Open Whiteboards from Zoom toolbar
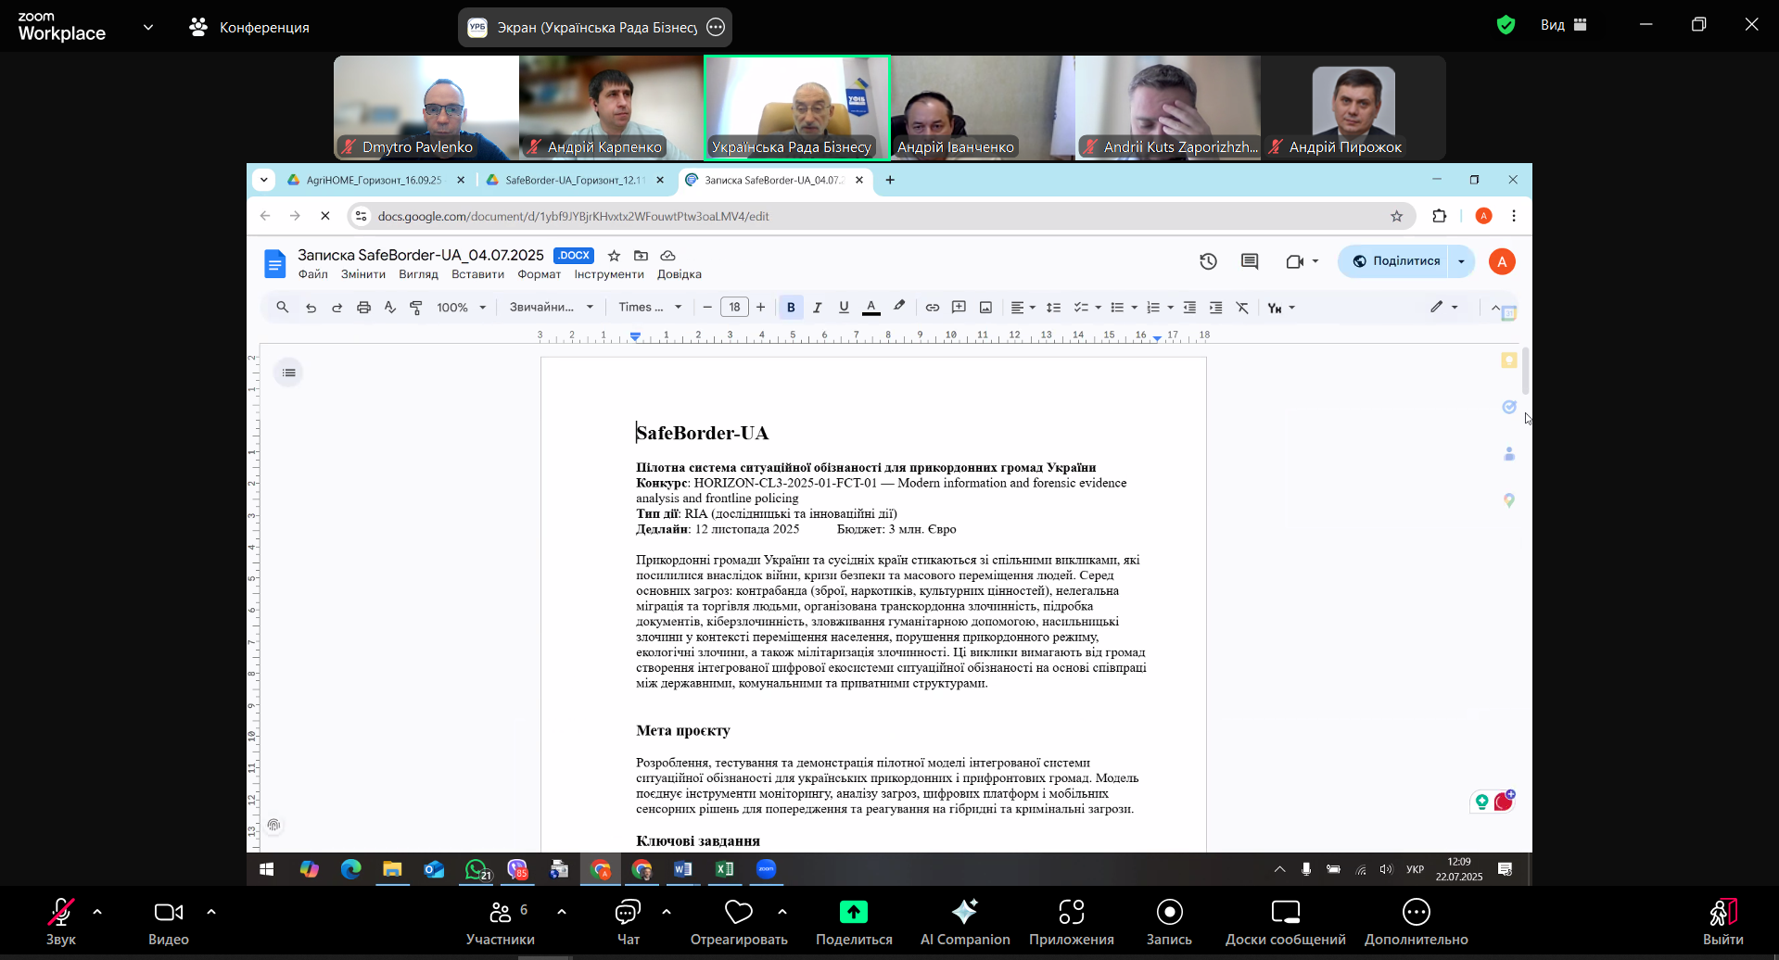Screen dimensions: 1779x960 tap(1285, 913)
